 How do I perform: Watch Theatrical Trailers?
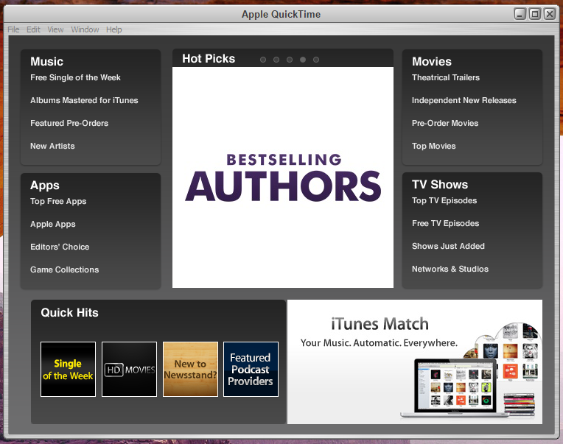446,77
